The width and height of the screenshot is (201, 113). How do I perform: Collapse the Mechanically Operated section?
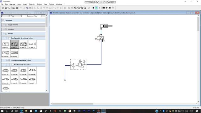(x=13, y=65)
